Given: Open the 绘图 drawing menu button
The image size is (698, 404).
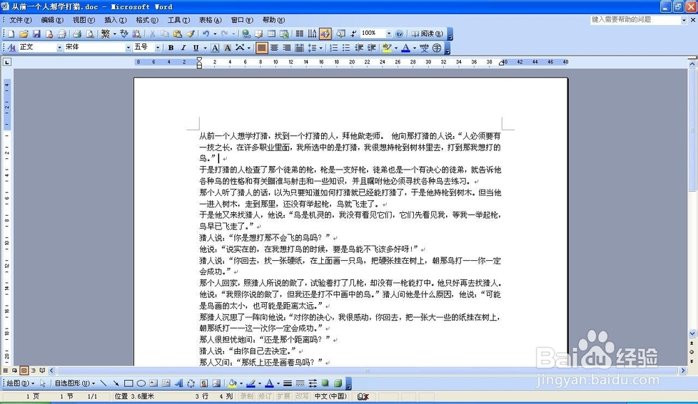Looking at the screenshot, I should [20, 383].
